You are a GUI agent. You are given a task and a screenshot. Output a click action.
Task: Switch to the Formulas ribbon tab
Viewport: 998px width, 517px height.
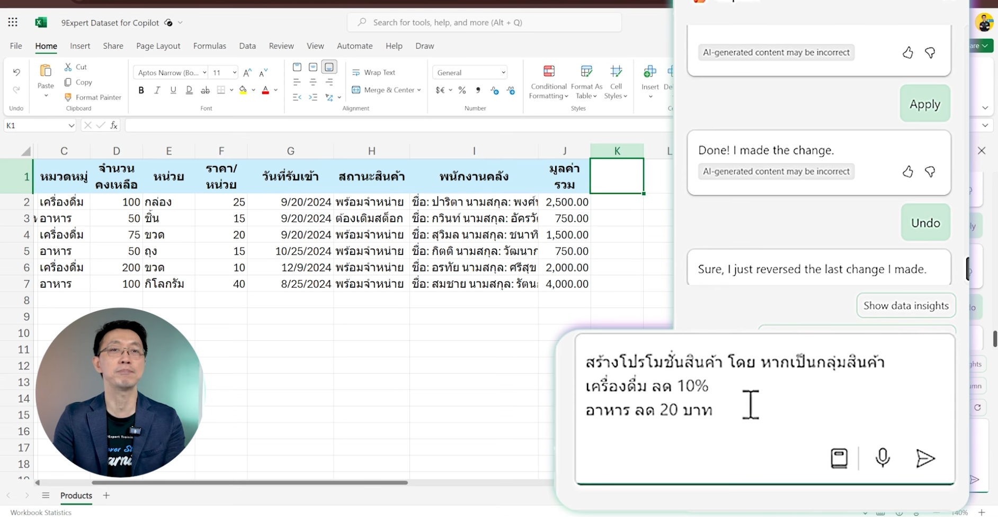tap(209, 46)
